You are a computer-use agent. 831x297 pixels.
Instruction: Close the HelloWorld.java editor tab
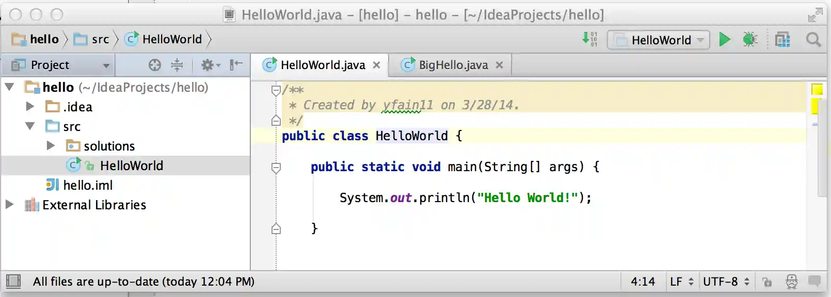pos(377,65)
